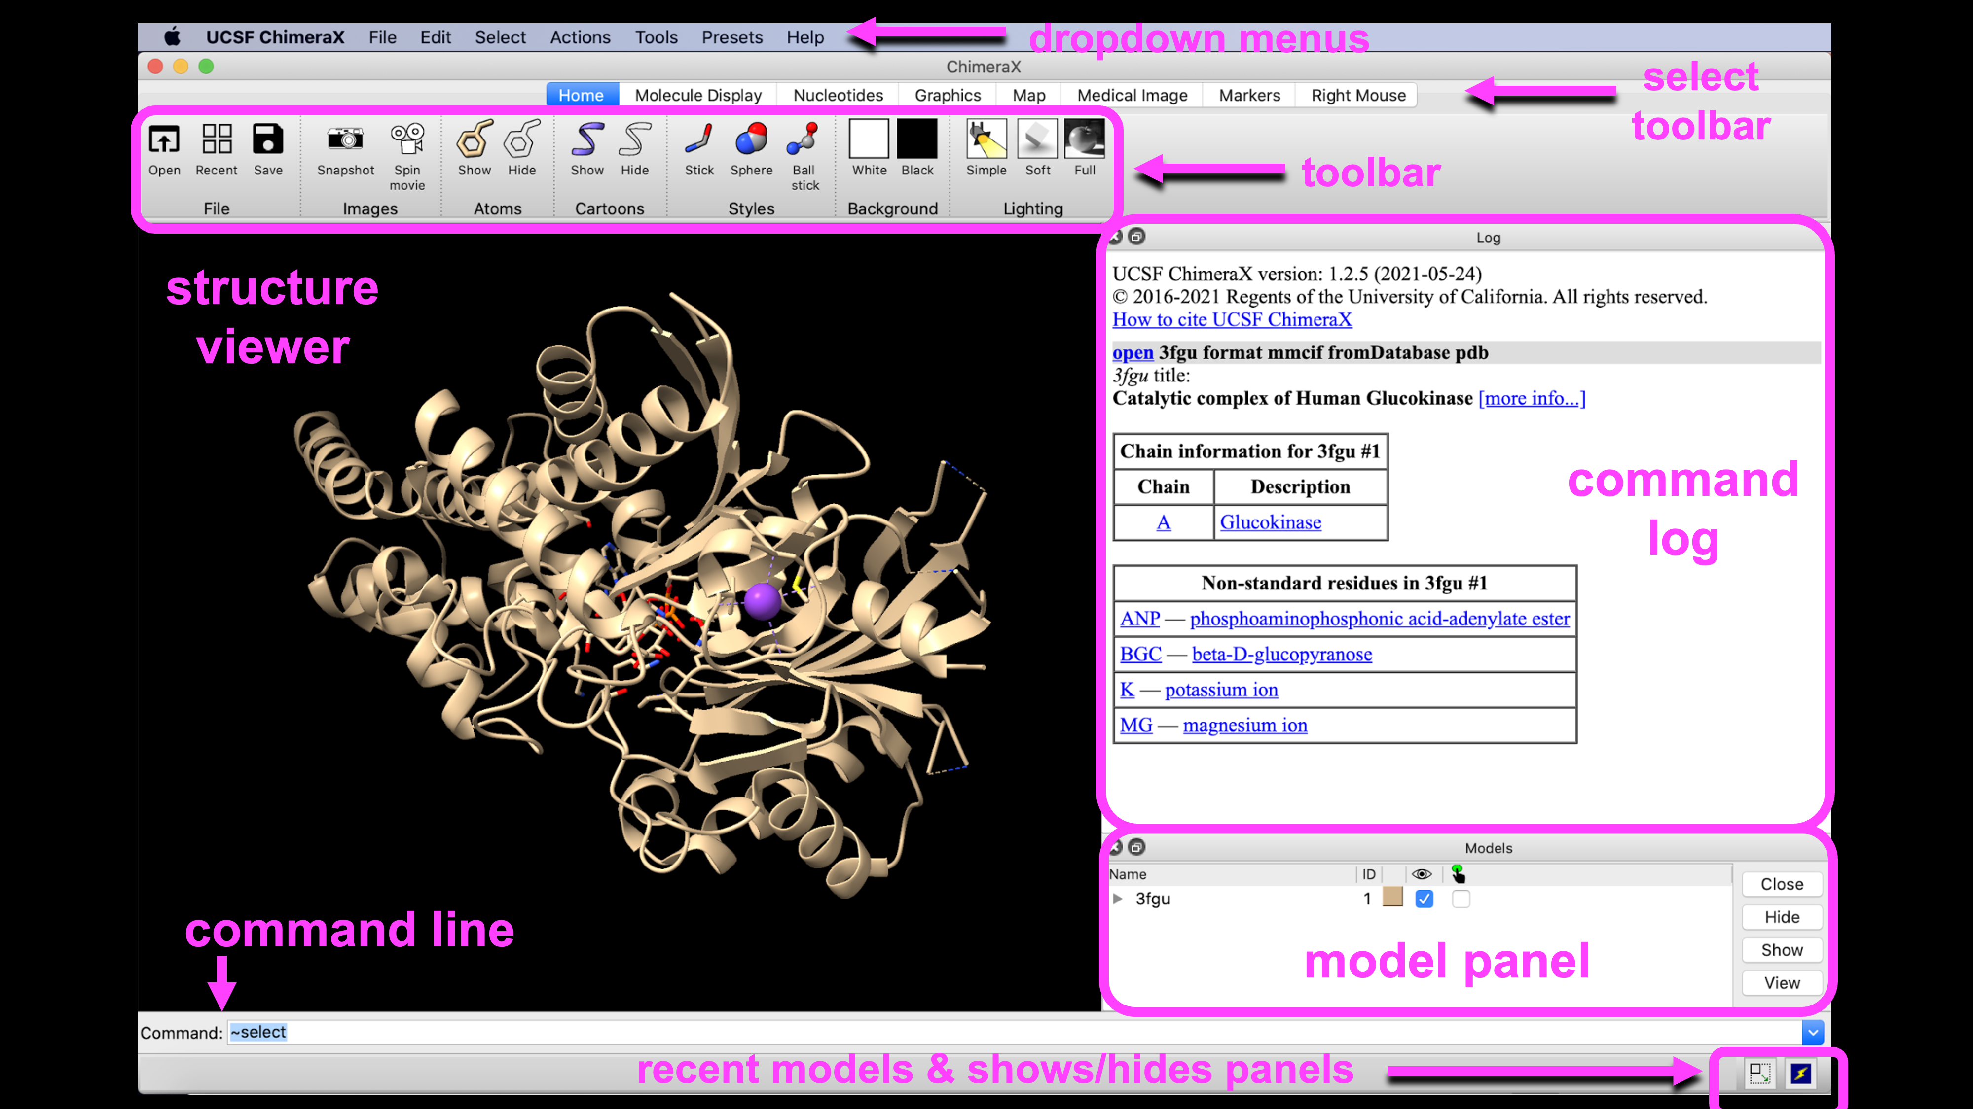This screenshot has width=1973, height=1109.
Task: Click the Glucokinase chain description link
Action: 1270,522
